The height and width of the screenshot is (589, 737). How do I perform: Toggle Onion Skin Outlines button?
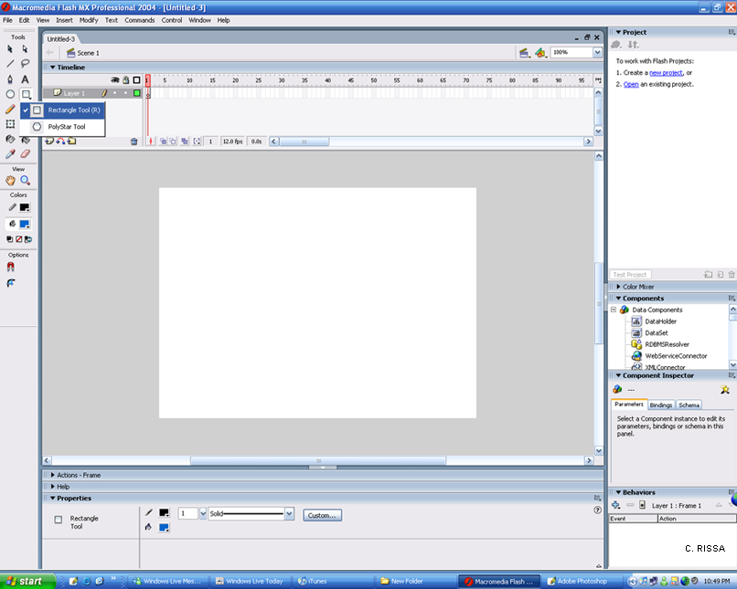(x=173, y=142)
